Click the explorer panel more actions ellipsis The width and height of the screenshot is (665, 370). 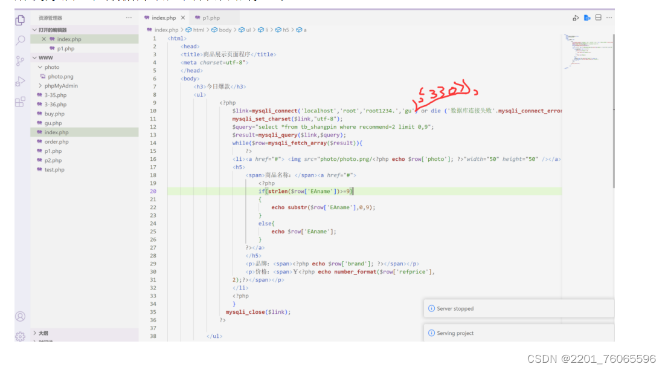click(x=129, y=18)
